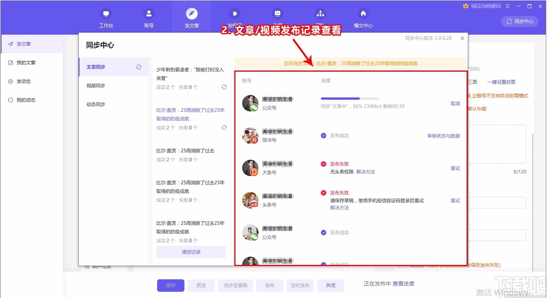Click the 定时发布 scheduled publish button
This screenshot has height=298, width=547.
tap(300, 285)
